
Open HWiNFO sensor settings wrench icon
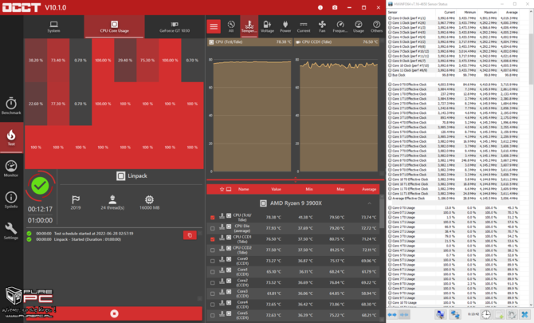pos(512,314)
